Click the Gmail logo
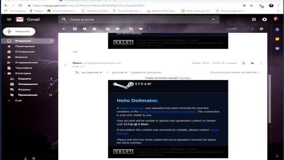 click(x=28, y=20)
